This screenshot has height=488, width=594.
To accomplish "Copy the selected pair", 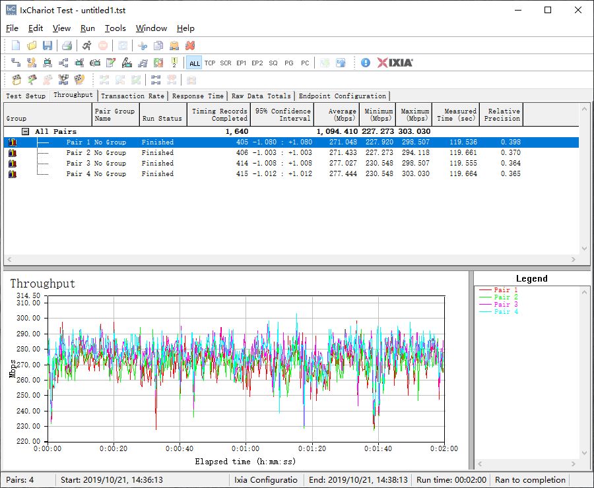I will (158, 46).
